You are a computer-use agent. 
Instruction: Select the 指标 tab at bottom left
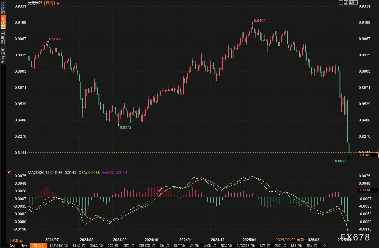click(x=12, y=246)
